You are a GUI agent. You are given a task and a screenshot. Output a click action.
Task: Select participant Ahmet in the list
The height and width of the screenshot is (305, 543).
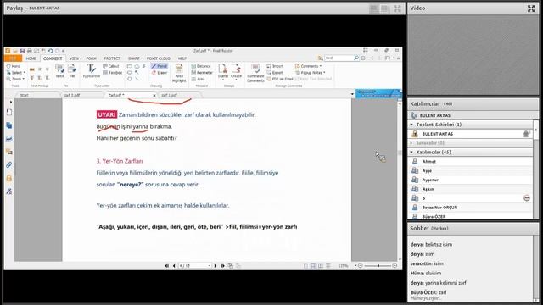pyautogui.click(x=470, y=162)
